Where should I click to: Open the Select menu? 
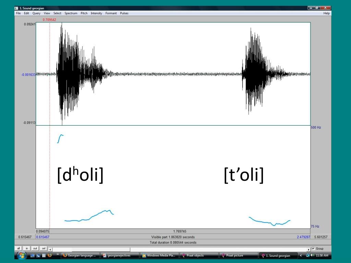(x=57, y=13)
